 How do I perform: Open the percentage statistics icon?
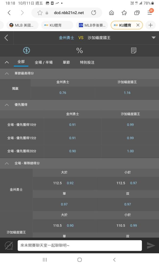[x=79, y=50]
